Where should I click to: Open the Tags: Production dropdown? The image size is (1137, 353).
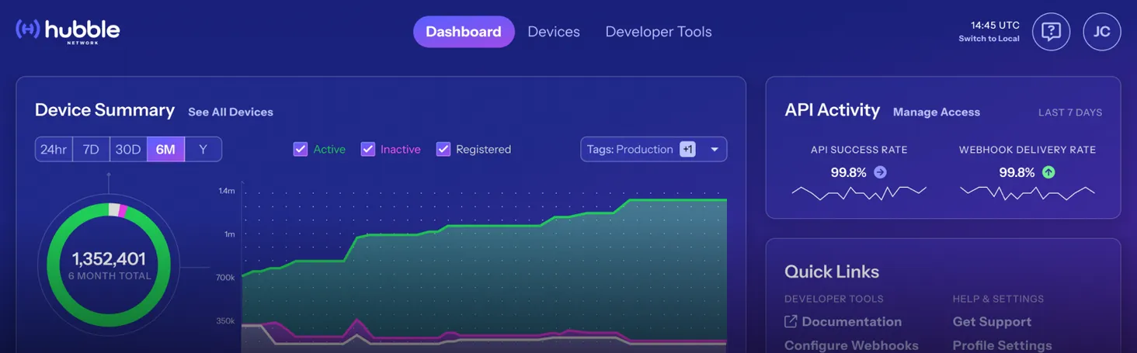click(x=653, y=149)
